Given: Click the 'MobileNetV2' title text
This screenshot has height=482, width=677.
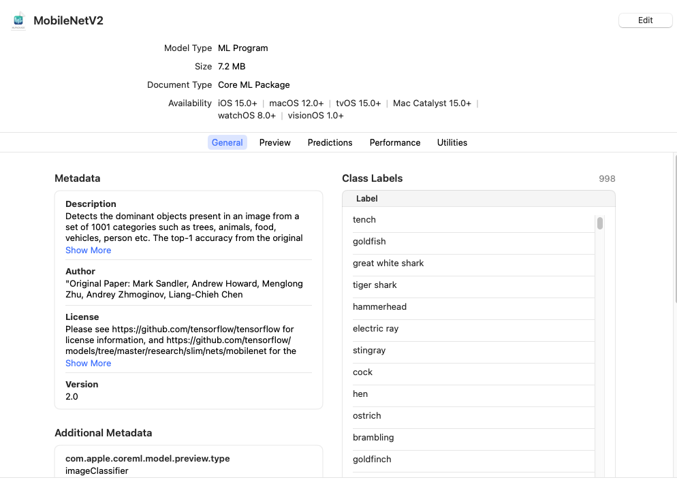Looking at the screenshot, I should [68, 20].
